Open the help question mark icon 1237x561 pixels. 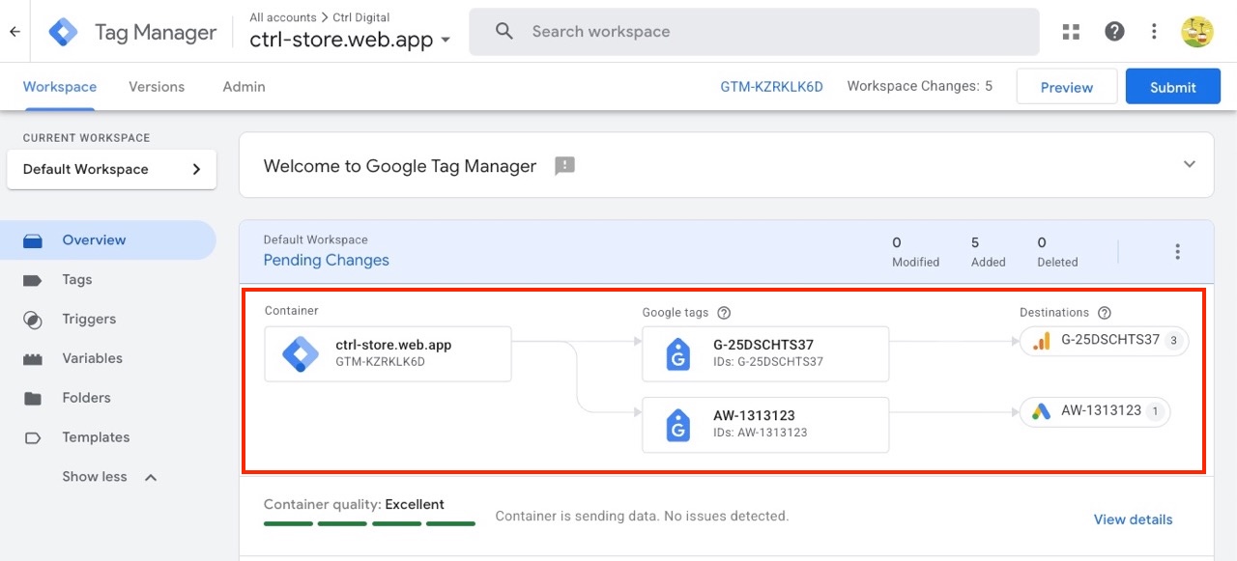[x=1114, y=32]
